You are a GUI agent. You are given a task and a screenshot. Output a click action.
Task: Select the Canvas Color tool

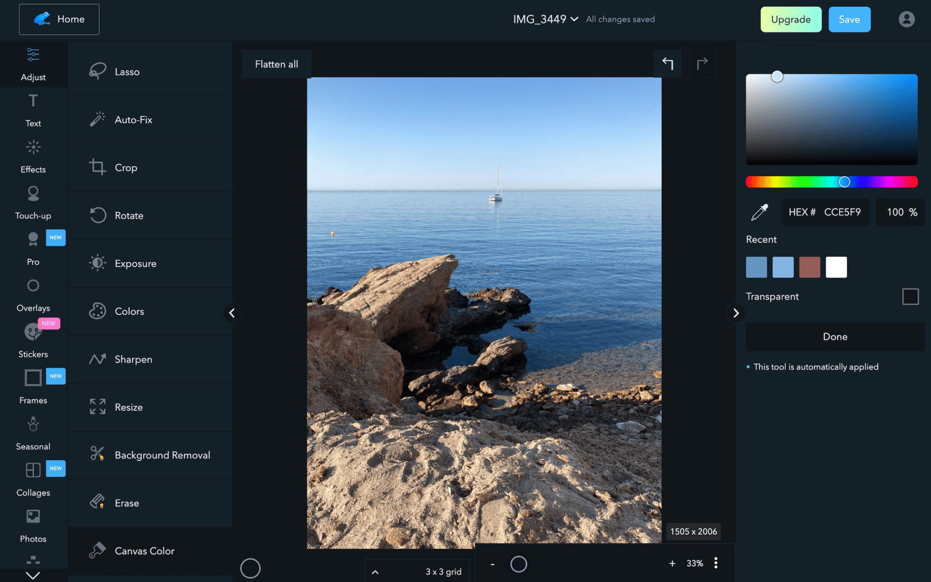pos(150,551)
